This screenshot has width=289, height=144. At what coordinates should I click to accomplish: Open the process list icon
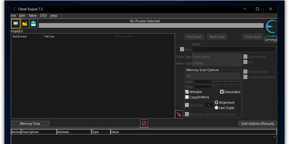click(16, 24)
